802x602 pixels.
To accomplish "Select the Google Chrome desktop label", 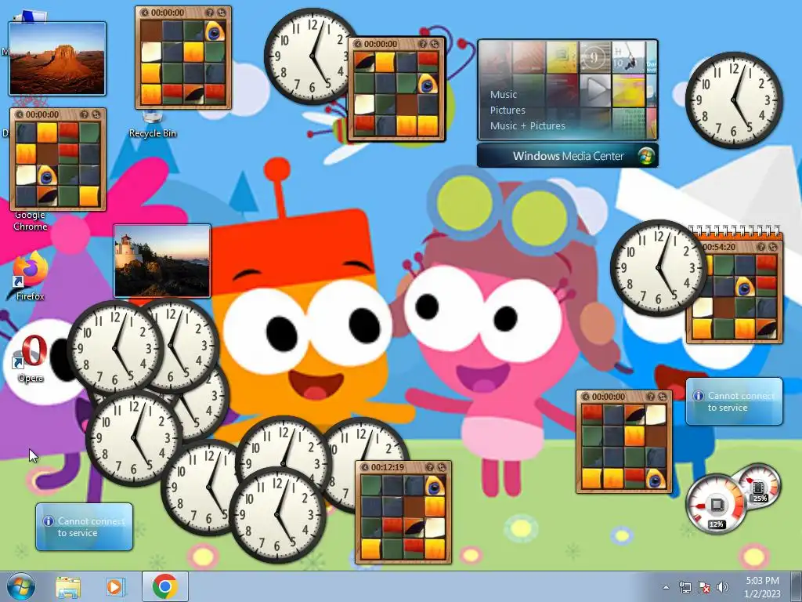I will 31,221.
